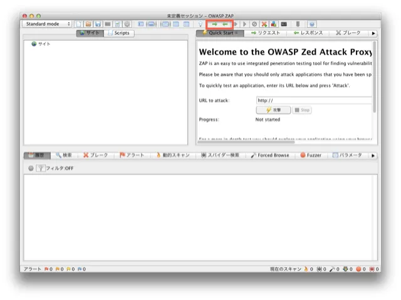401x300 pixels.
Task: Click the circular no-entry icon in toolbar
Action: 254,24
